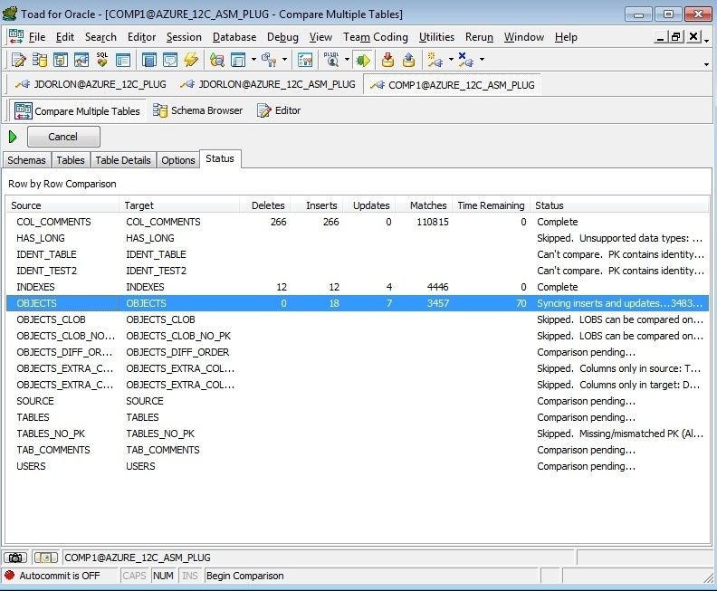Screen dimensions: 717x591
Task: Click the checklist options toolbar icon
Action: (305, 60)
